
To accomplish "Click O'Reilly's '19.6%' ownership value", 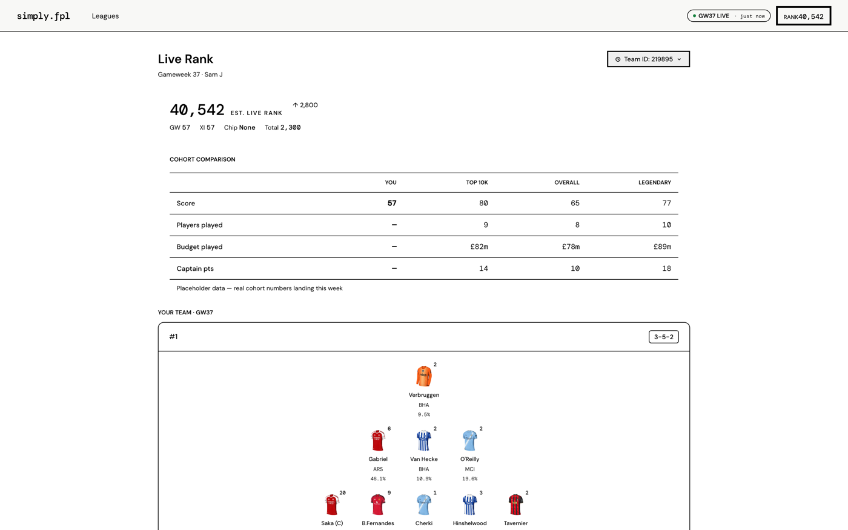I will pos(469,479).
